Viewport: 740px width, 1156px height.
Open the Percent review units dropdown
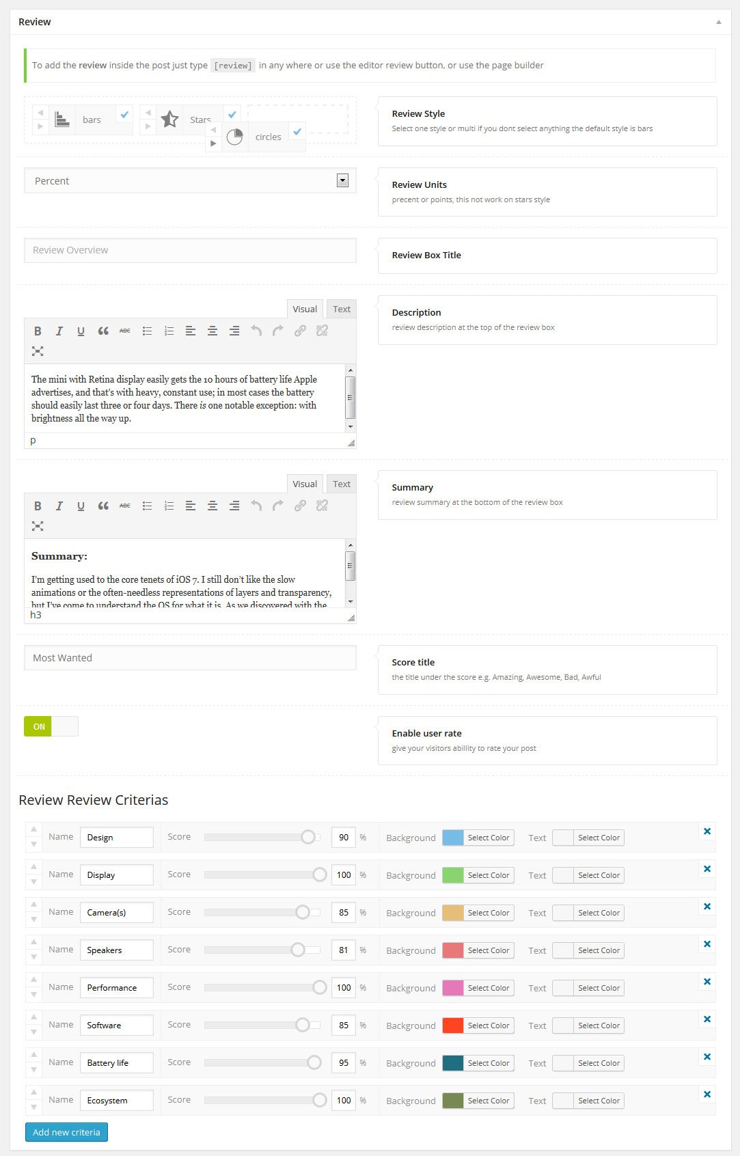click(190, 180)
